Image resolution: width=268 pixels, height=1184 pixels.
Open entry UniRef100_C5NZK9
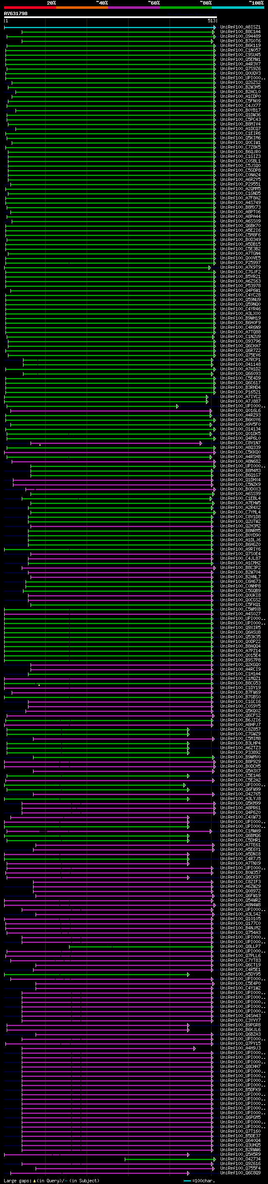[x=240, y=485]
